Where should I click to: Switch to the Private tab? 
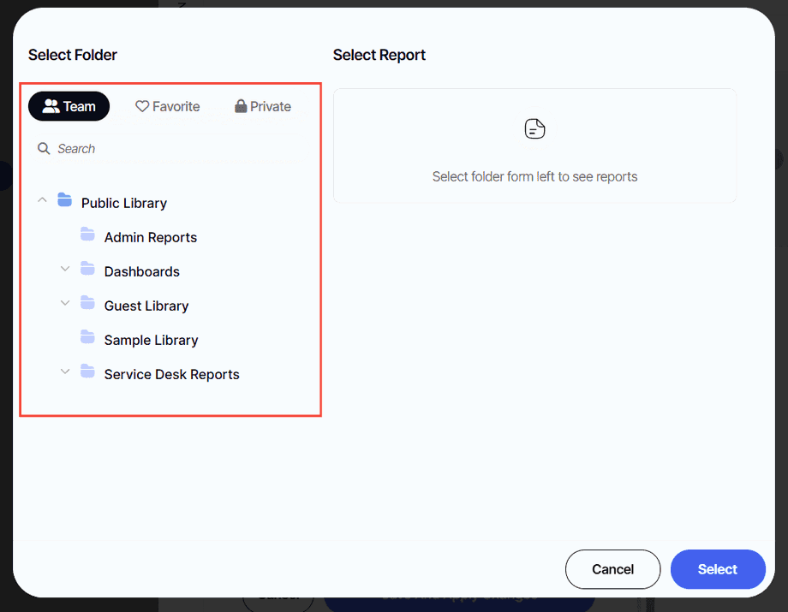click(262, 105)
